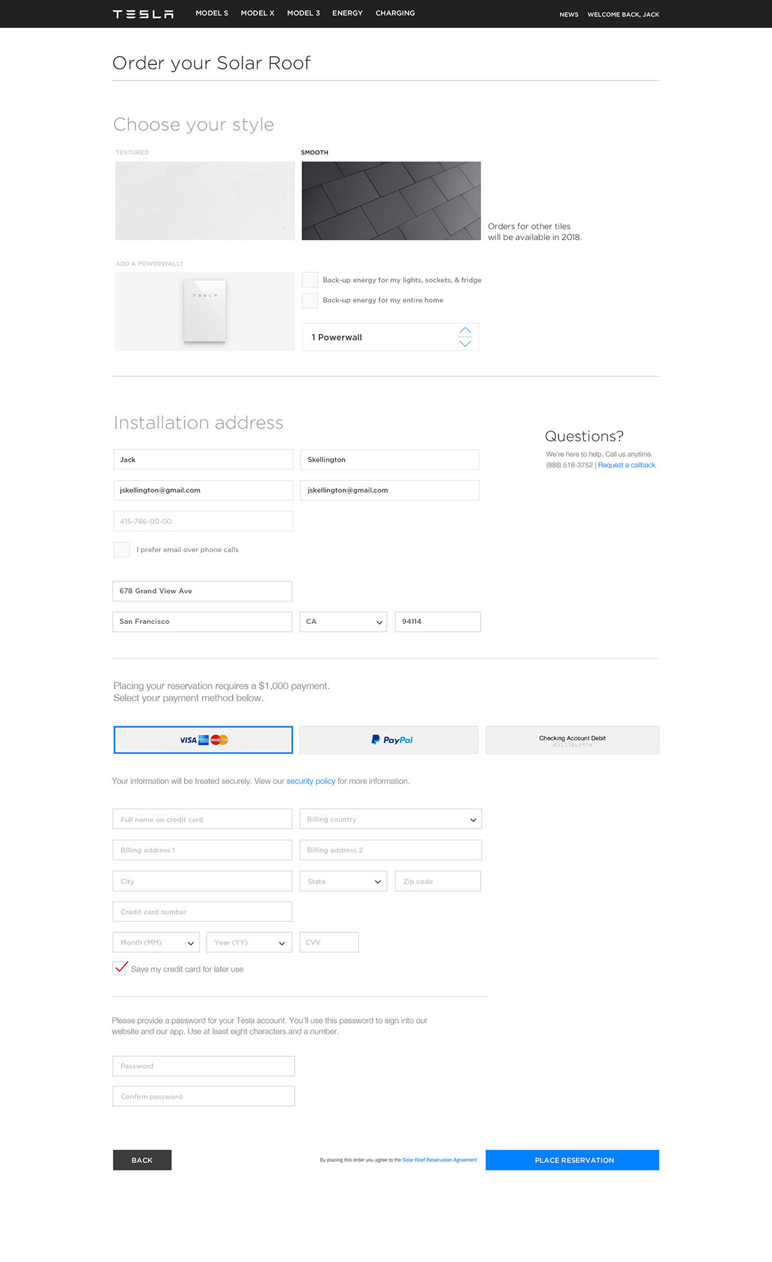Edit city field San Francisco
The image size is (772, 1262).
pos(202,621)
